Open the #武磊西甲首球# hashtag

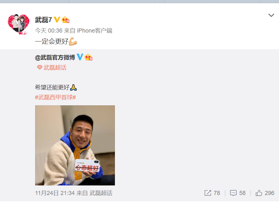(x=56, y=97)
